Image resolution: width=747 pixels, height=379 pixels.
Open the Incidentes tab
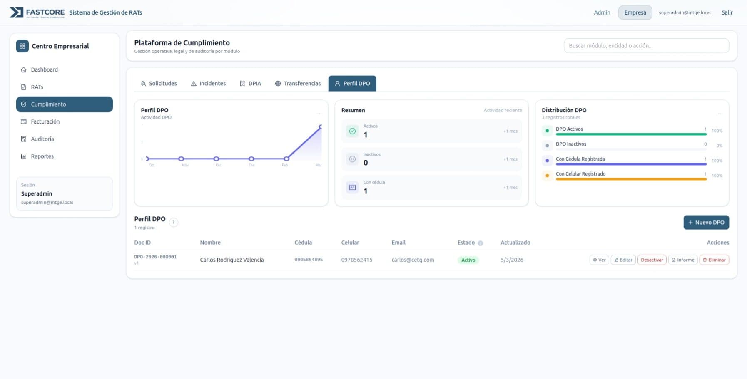[208, 84]
